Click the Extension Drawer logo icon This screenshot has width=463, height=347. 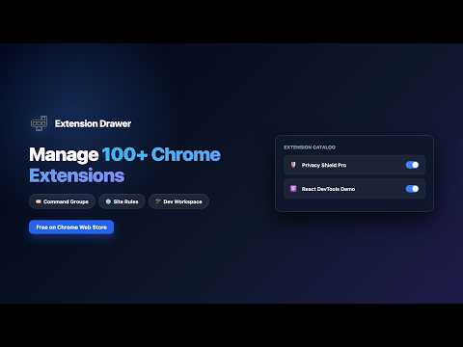point(39,123)
